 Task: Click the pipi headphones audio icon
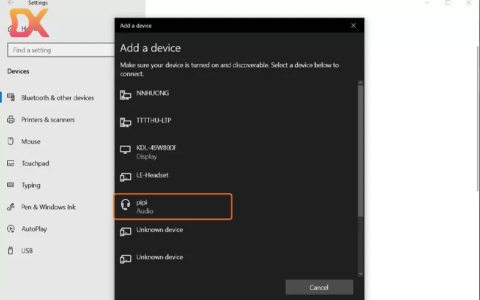click(125, 206)
